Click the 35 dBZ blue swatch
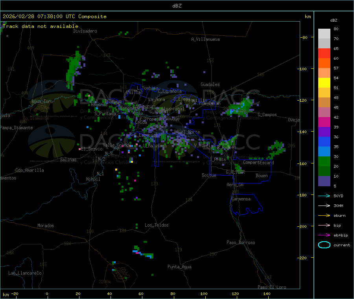Viewport: 354px width, 299px height. pyautogui.click(x=324, y=141)
